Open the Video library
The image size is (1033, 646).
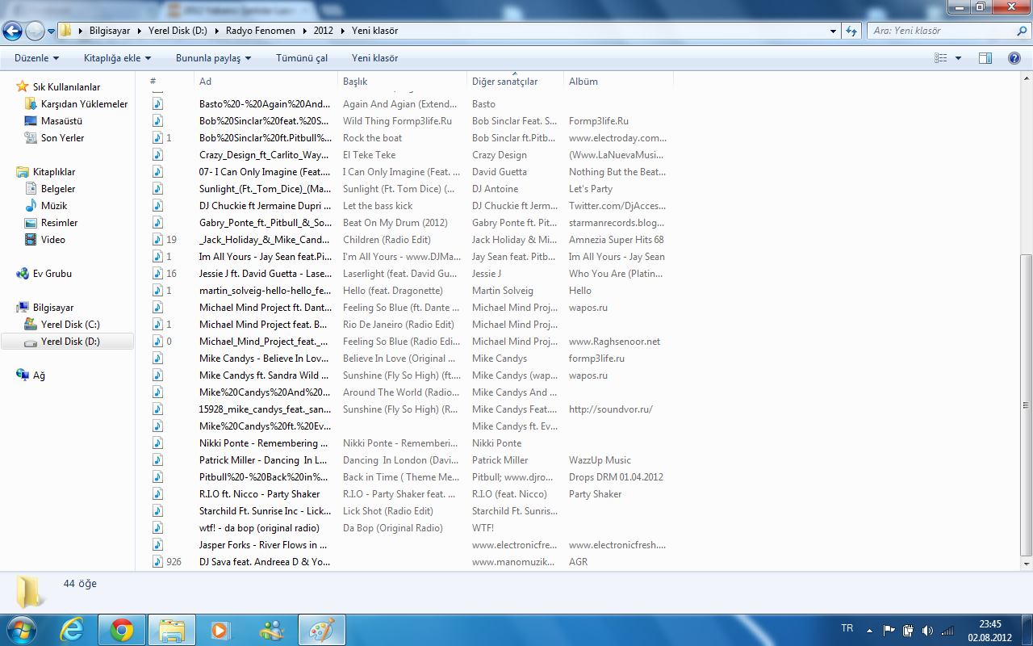[x=53, y=240]
